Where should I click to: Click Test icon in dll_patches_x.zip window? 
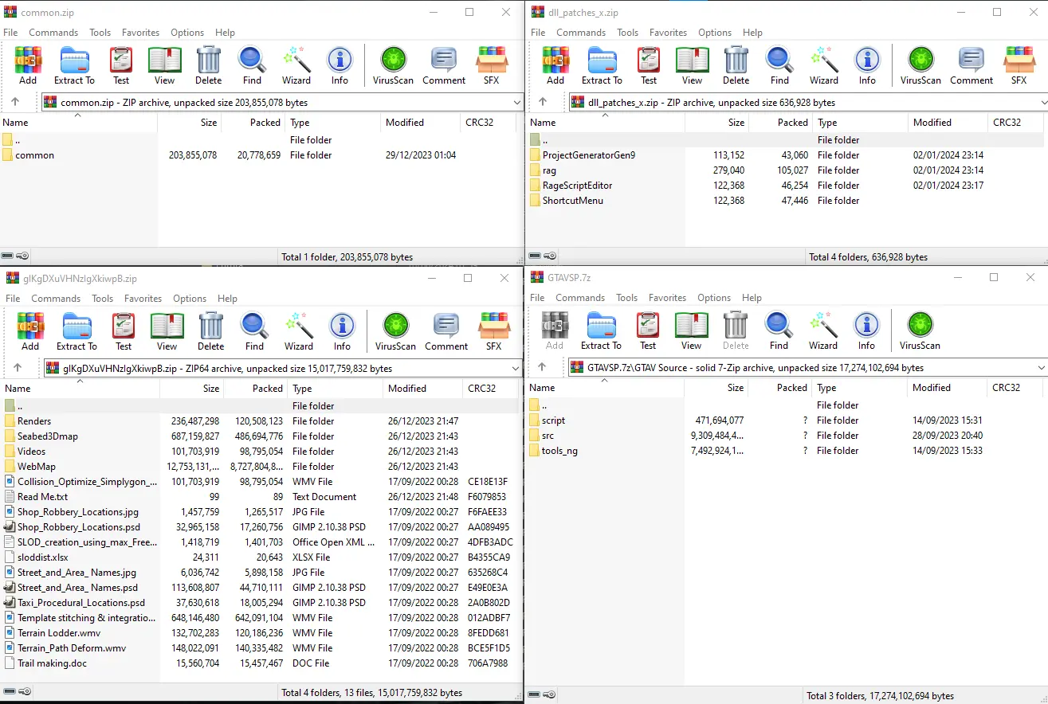(x=649, y=65)
